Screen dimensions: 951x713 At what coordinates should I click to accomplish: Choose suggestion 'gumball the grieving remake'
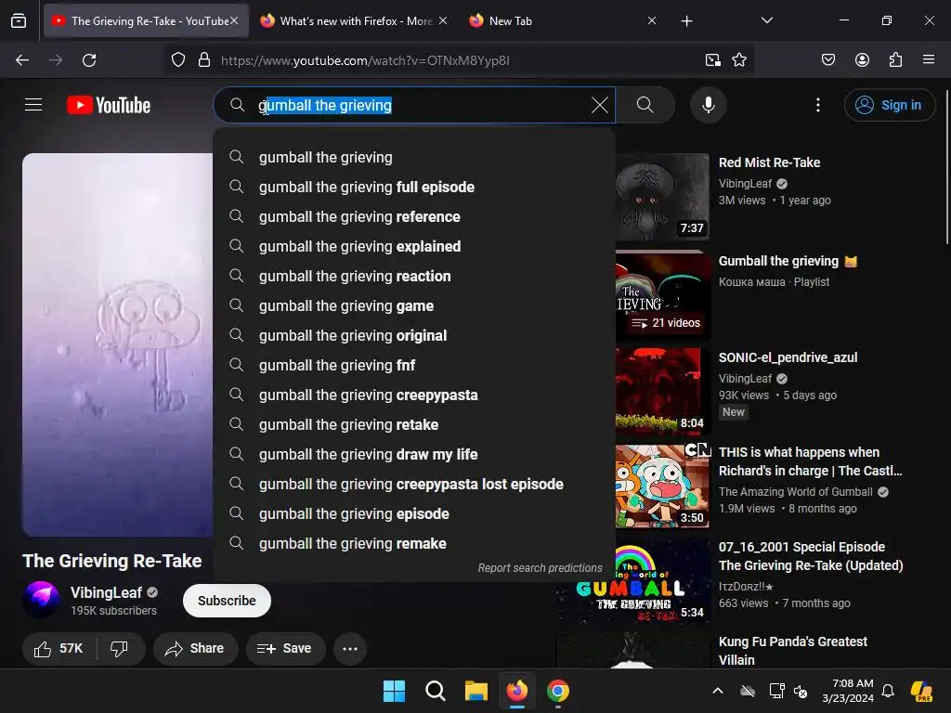414,543
